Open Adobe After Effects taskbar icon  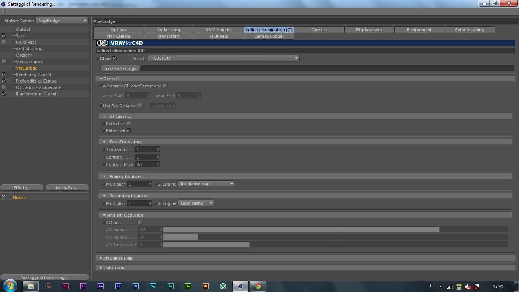coord(101,286)
